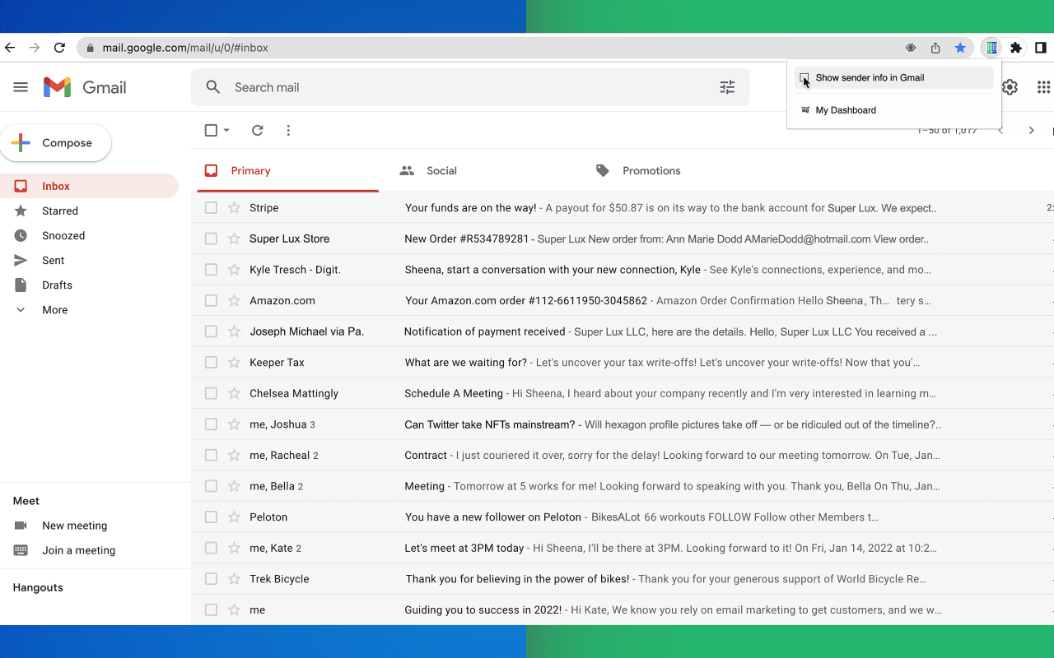Screen dimensions: 1054x658
Task: Select the Stripe email checkbox
Action: point(211,208)
